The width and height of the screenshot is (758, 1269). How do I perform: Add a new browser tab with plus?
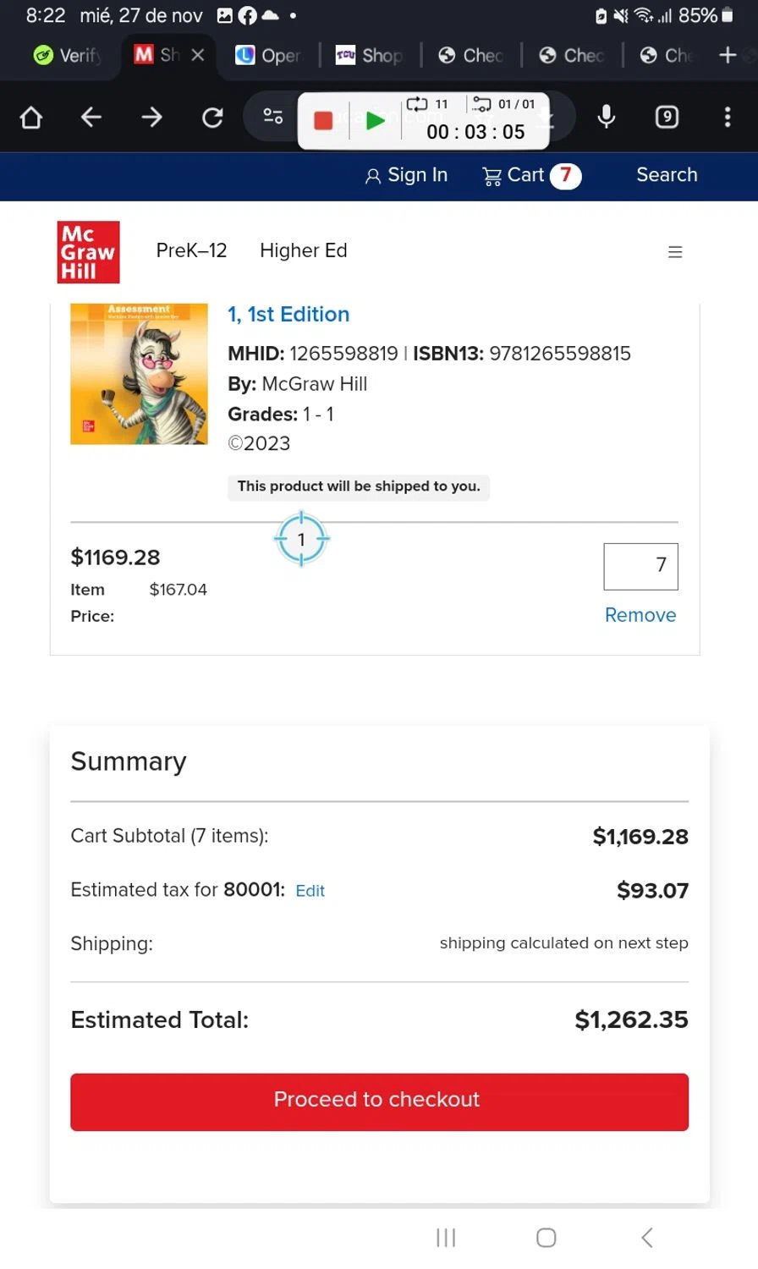tap(728, 55)
